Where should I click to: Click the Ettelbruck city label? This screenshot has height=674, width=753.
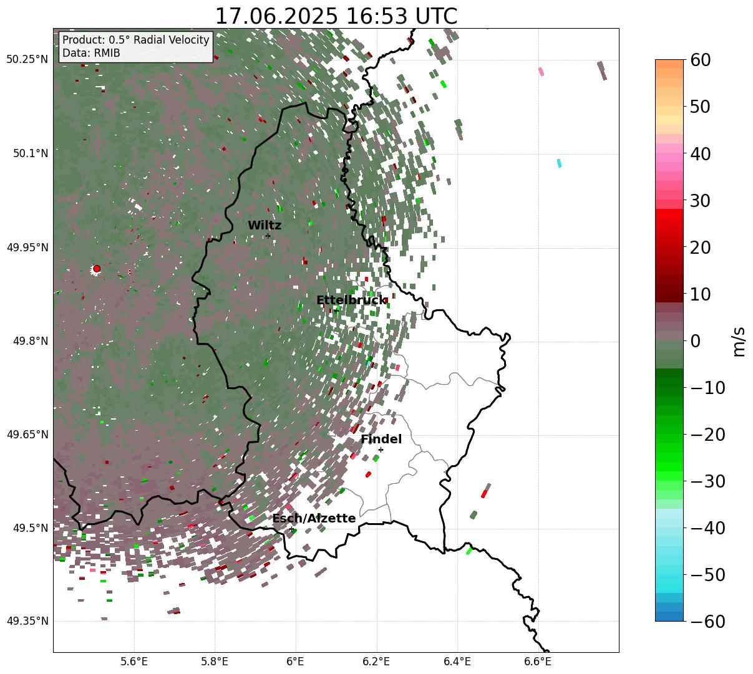coord(351,301)
